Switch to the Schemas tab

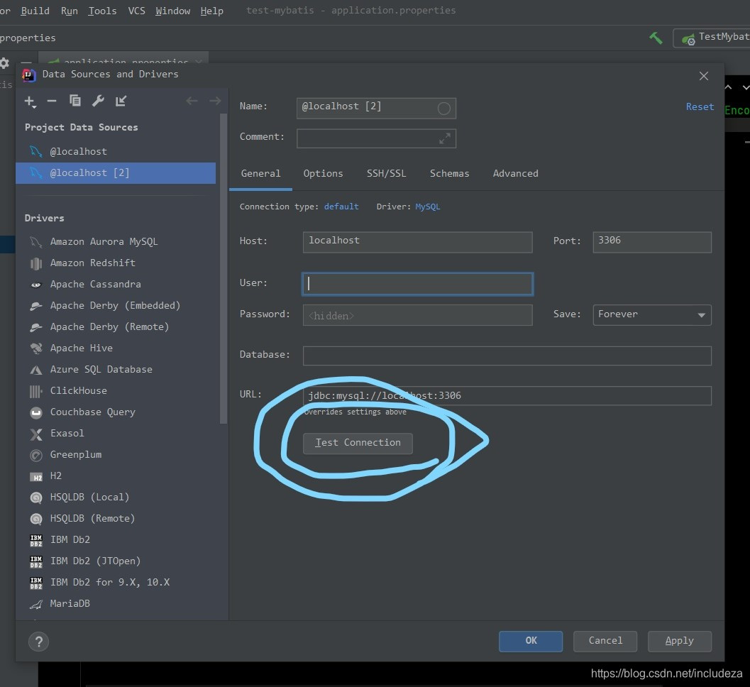[449, 173]
